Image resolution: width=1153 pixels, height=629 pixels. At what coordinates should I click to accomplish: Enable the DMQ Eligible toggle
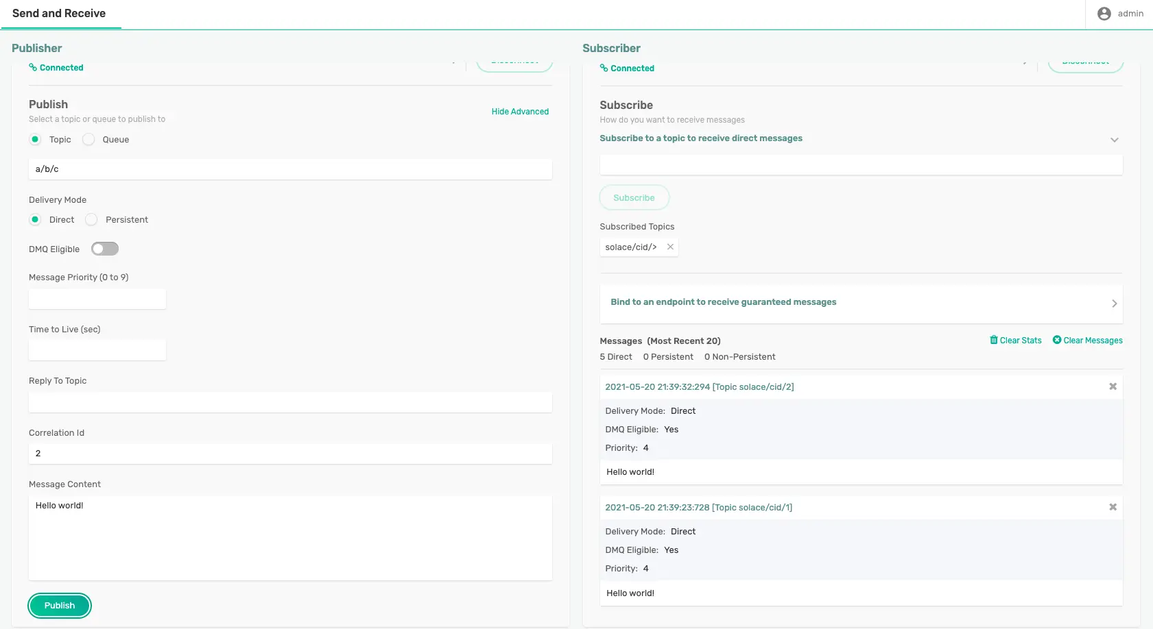click(105, 248)
